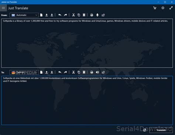The height and width of the screenshot is (135, 175).
Task: Click New document icon in To toolbar
Action: (41, 72)
